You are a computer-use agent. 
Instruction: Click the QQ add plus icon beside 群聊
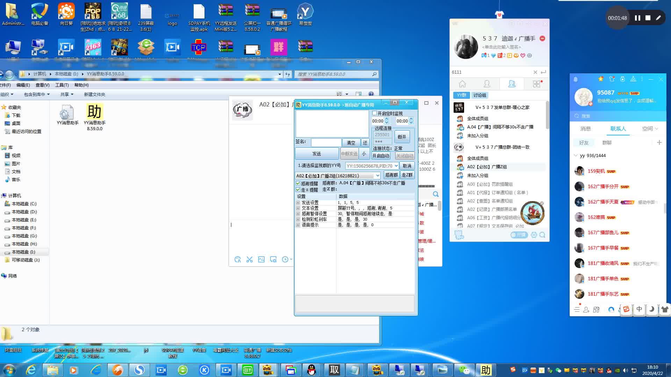(659, 142)
